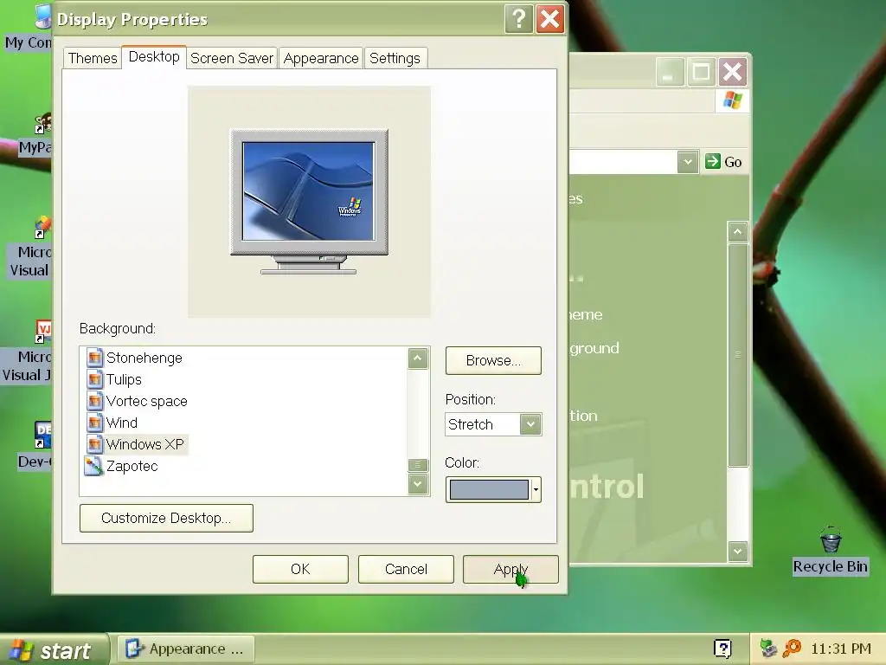Click the Wind image file icon

click(x=94, y=422)
